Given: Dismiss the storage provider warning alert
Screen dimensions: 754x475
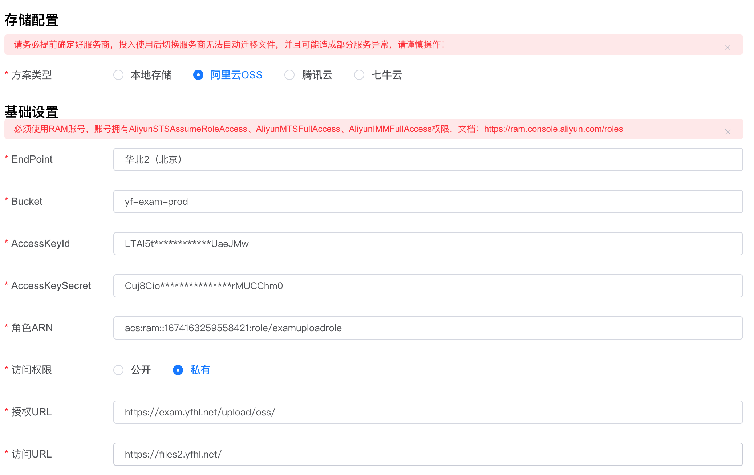Looking at the screenshot, I should [727, 48].
